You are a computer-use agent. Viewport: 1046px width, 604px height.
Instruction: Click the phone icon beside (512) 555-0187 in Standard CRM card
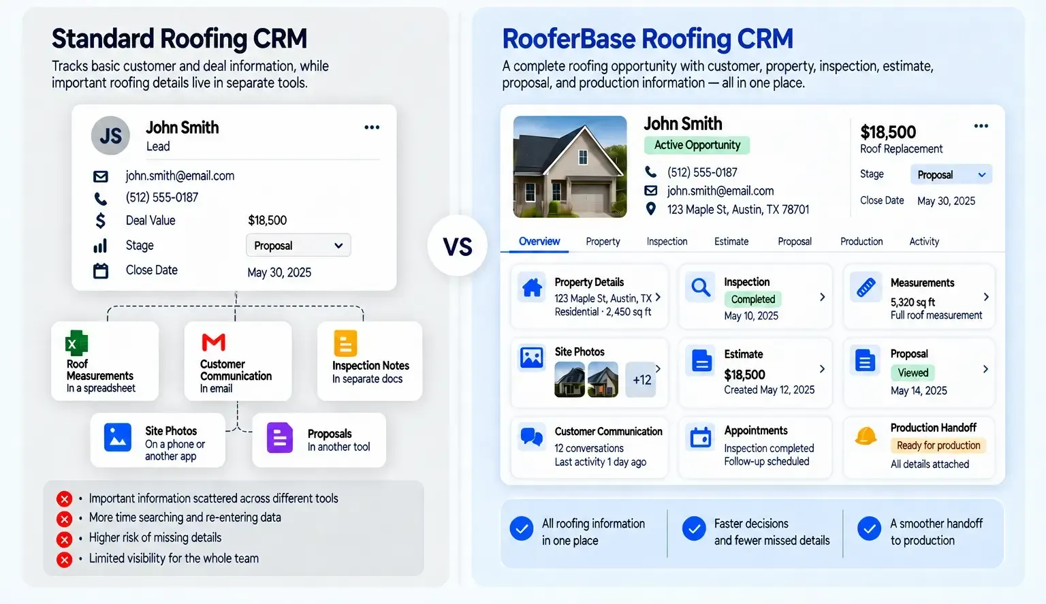[x=101, y=198]
